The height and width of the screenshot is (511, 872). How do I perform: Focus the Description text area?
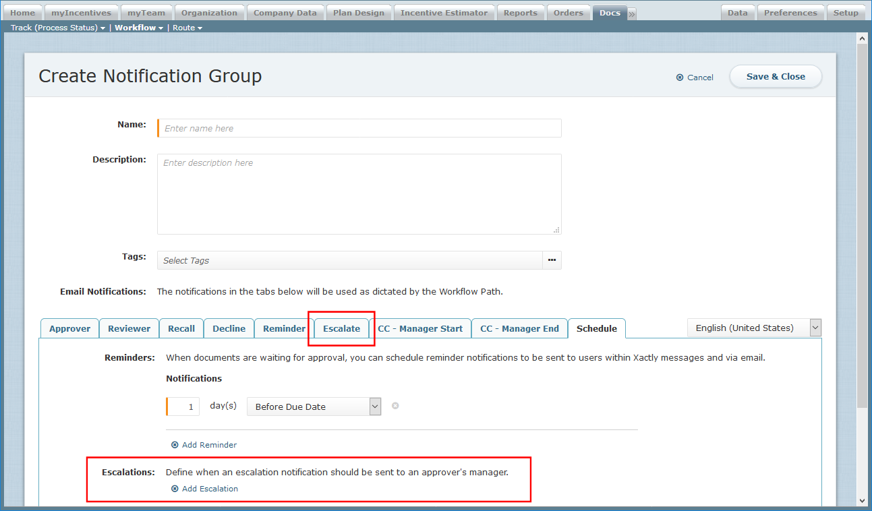359,194
